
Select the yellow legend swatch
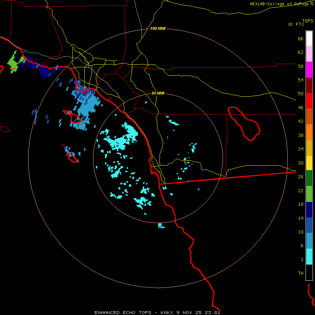309,163
